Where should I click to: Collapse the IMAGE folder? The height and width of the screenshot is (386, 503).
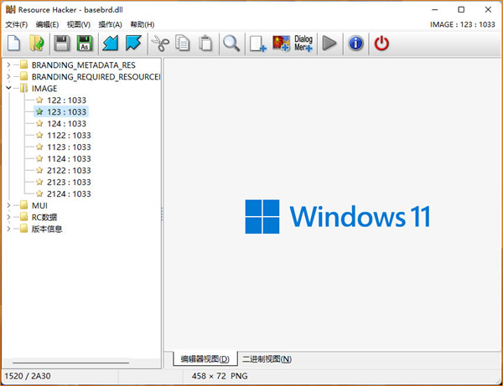(8, 88)
